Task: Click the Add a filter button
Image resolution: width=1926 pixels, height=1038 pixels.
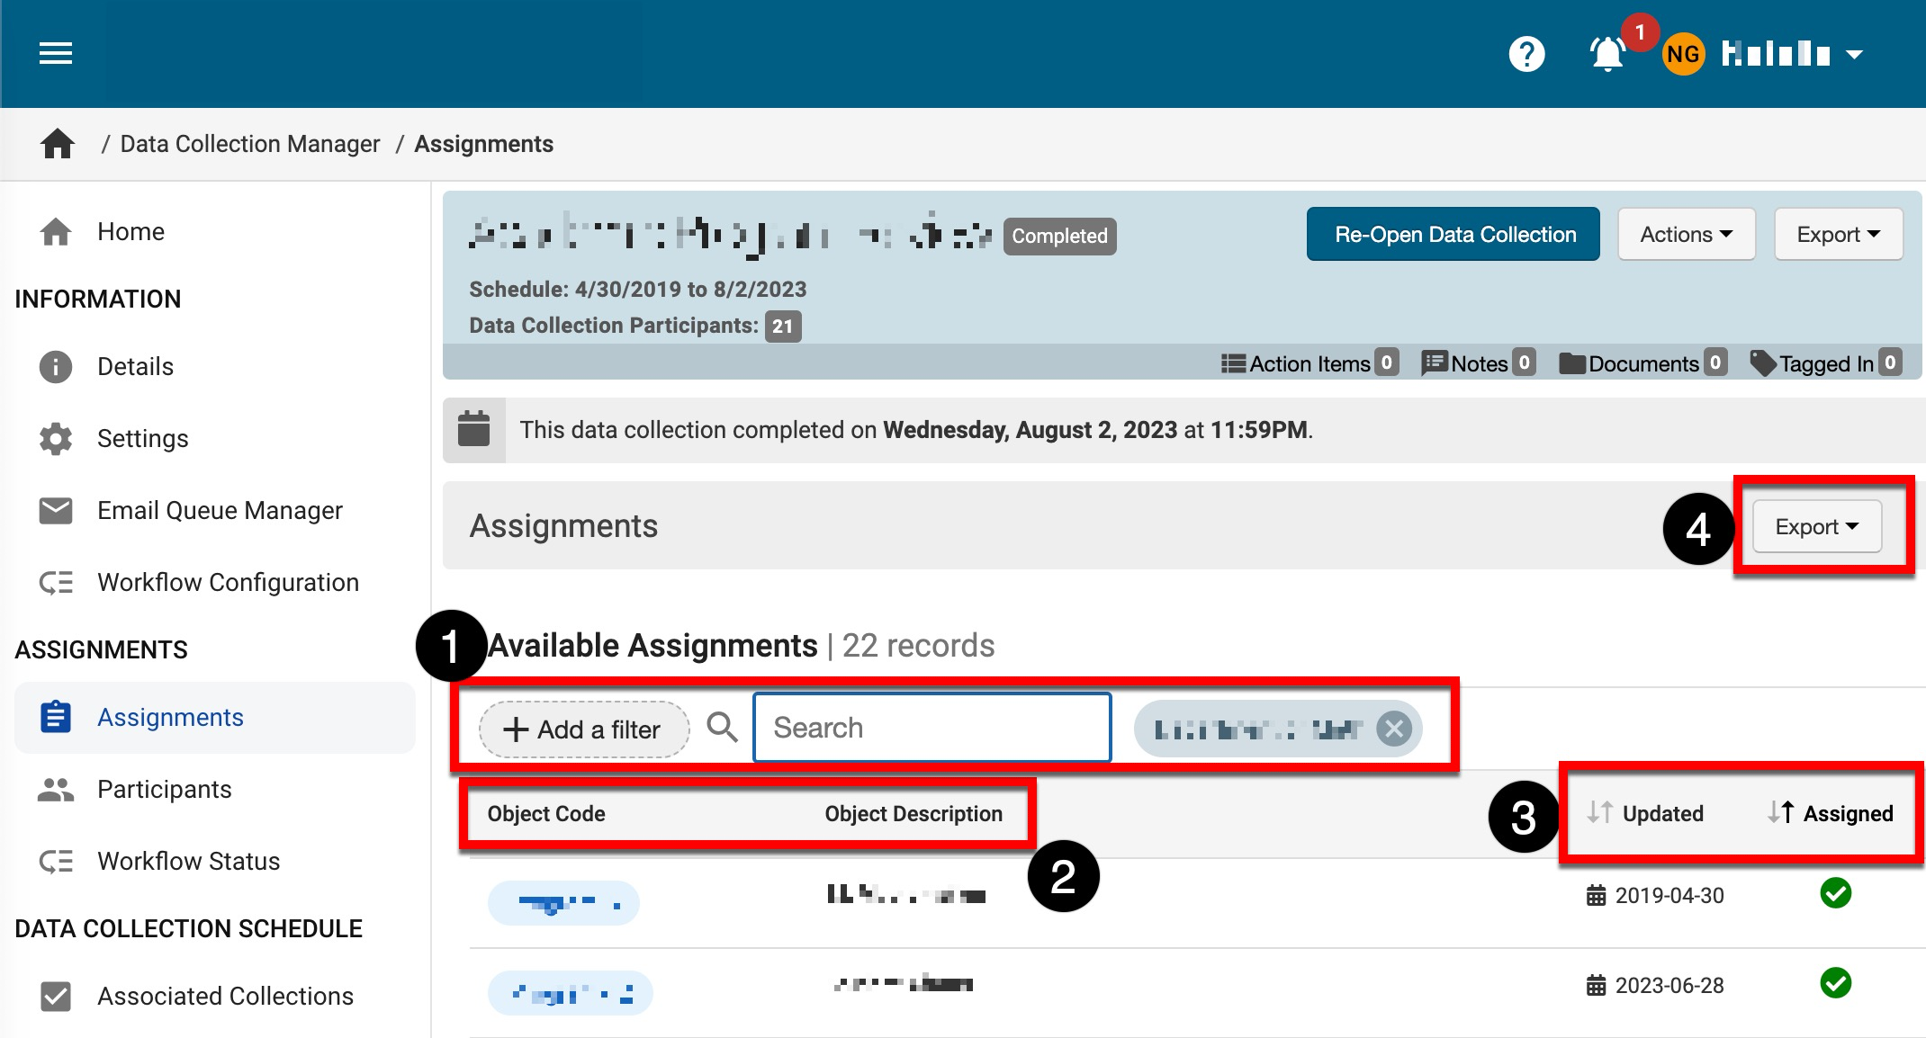Action: click(x=583, y=729)
